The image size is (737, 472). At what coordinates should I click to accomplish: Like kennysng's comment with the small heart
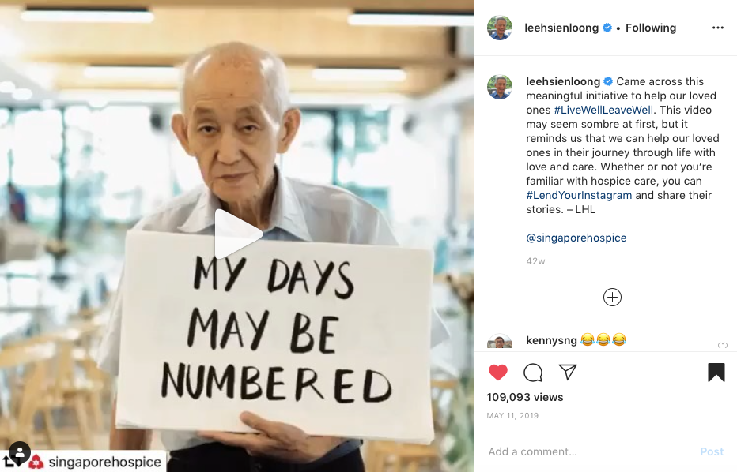click(723, 346)
